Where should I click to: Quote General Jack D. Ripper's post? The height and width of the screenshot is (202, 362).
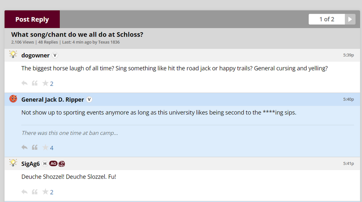coord(35,147)
